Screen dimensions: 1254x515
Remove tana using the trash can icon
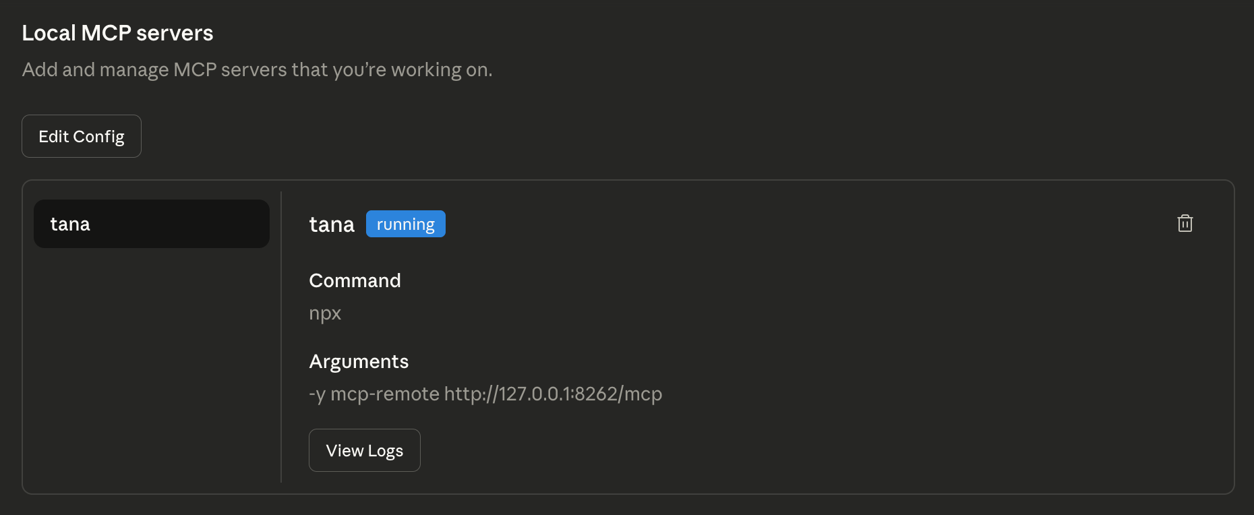click(1185, 223)
